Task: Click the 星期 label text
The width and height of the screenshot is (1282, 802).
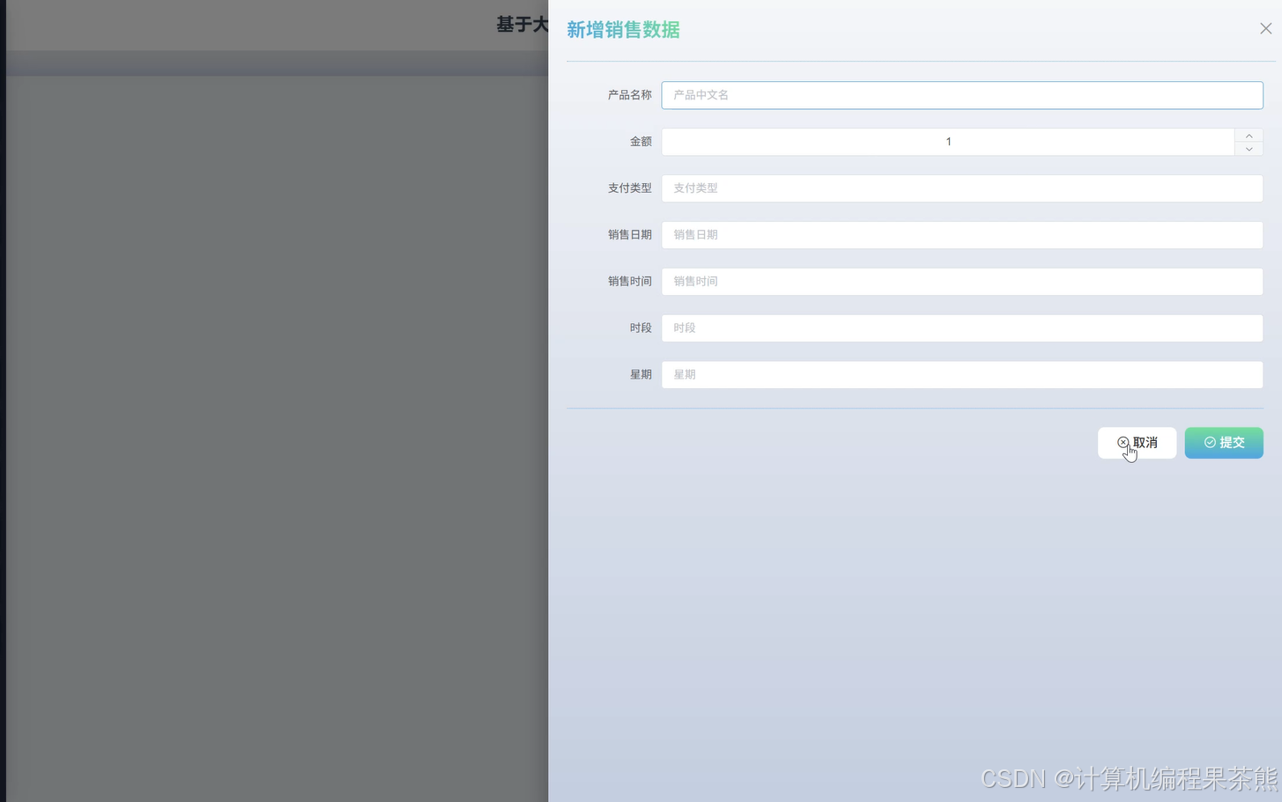Action: pyautogui.click(x=641, y=375)
